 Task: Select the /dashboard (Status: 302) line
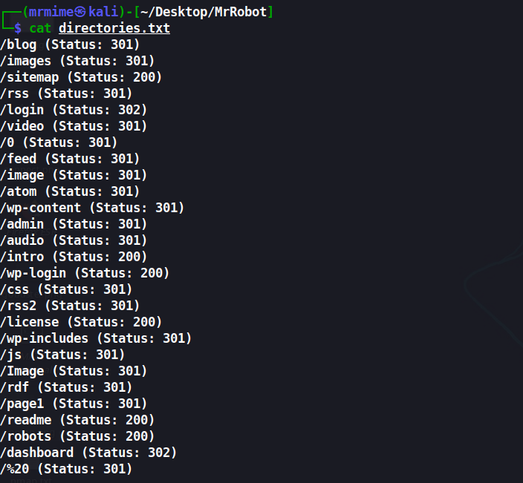pos(88,453)
